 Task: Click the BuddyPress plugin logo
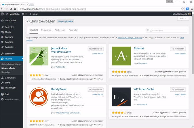point(39,97)
